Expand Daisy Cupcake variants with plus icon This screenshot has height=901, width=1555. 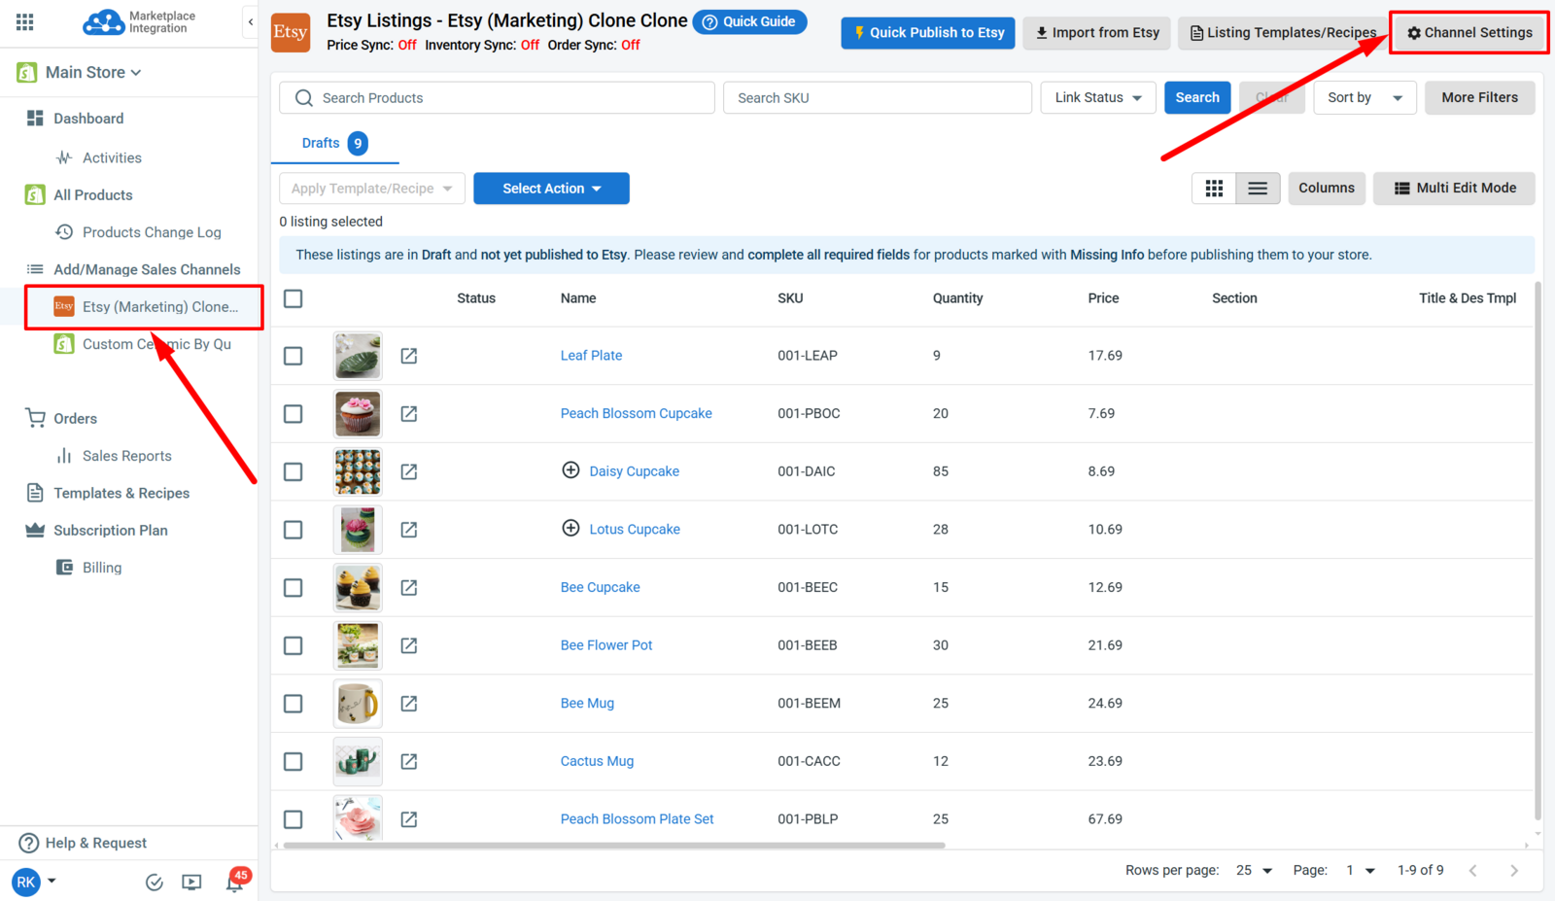click(x=571, y=470)
